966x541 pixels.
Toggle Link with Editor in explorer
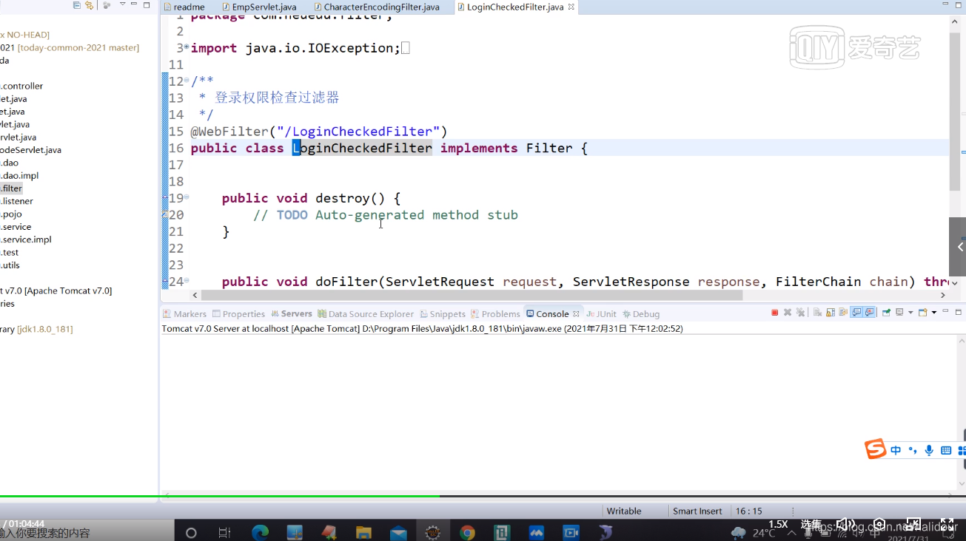point(89,5)
